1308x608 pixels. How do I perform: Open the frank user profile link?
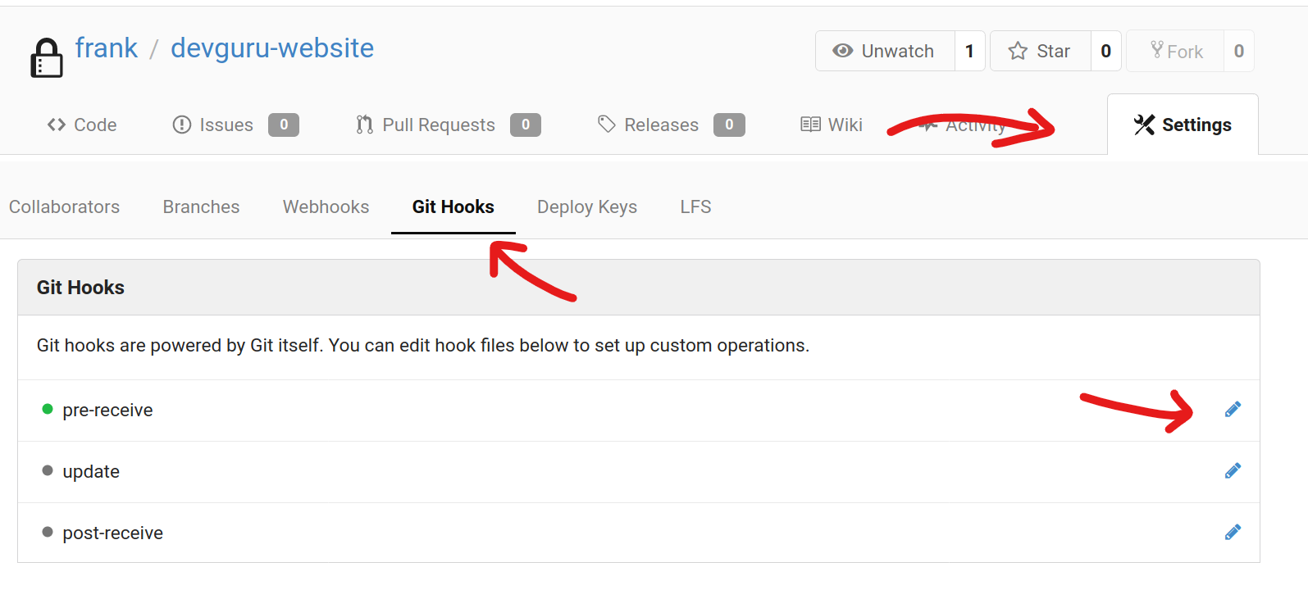pyautogui.click(x=107, y=48)
